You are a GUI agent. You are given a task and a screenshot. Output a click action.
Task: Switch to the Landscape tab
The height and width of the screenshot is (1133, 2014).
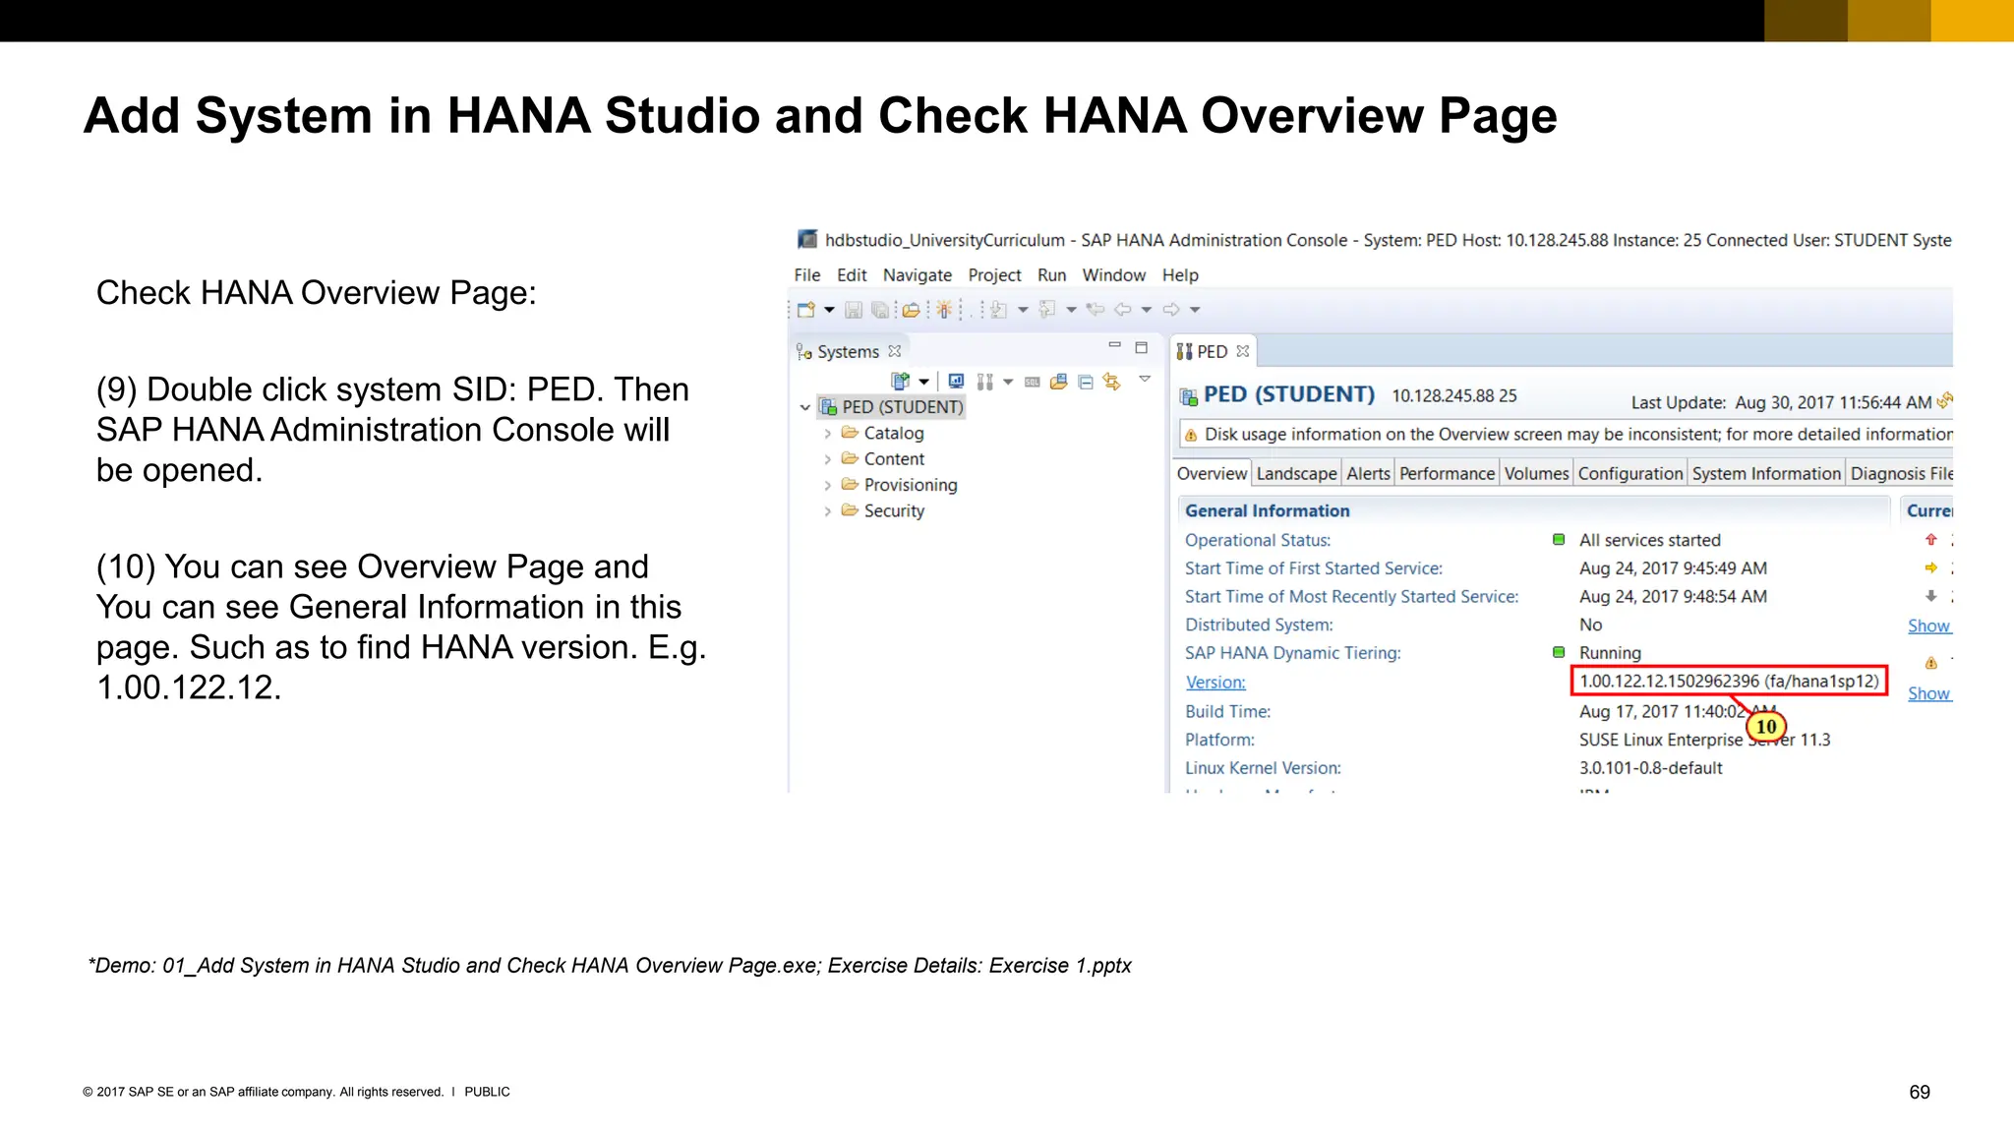click(x=1296, y=473)
